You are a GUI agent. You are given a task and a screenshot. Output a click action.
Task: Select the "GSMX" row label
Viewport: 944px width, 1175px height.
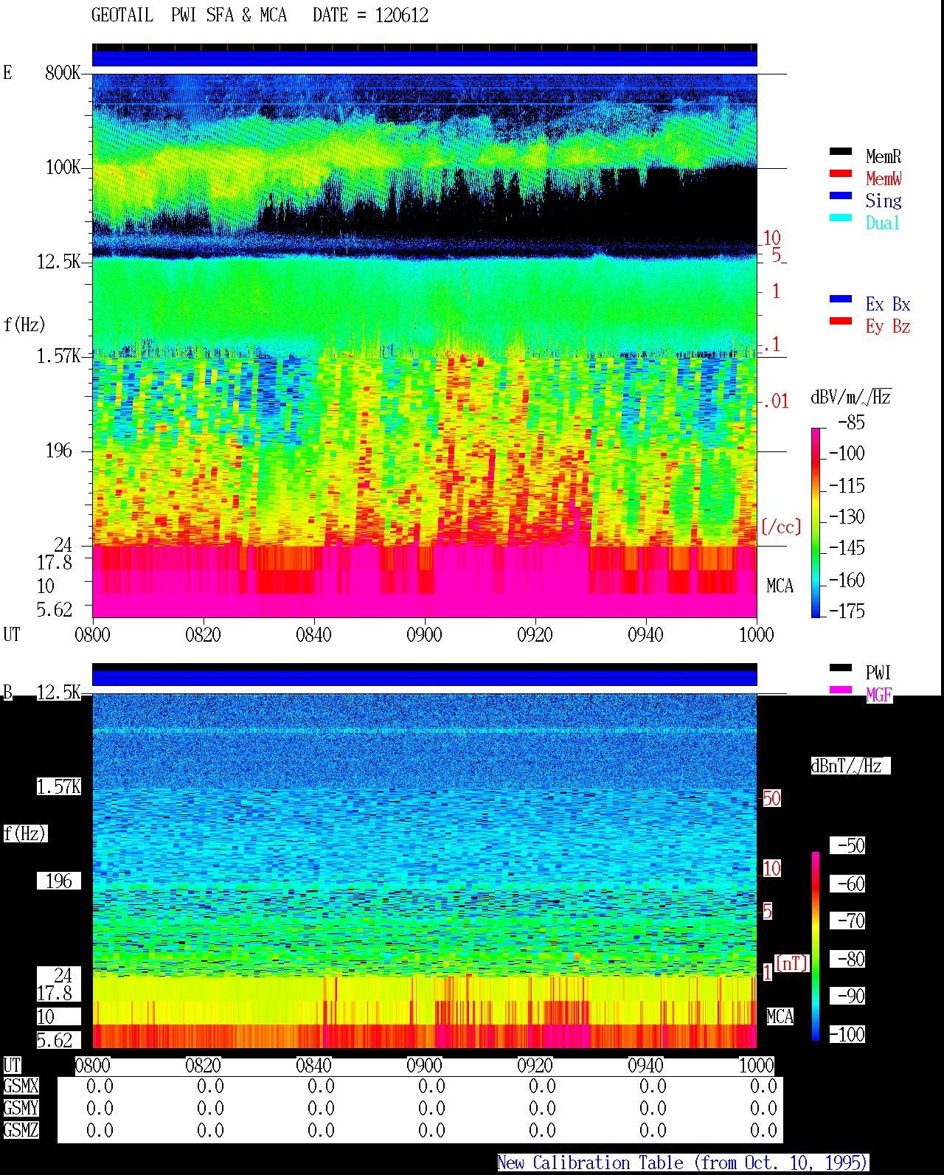click(21, 1086)
